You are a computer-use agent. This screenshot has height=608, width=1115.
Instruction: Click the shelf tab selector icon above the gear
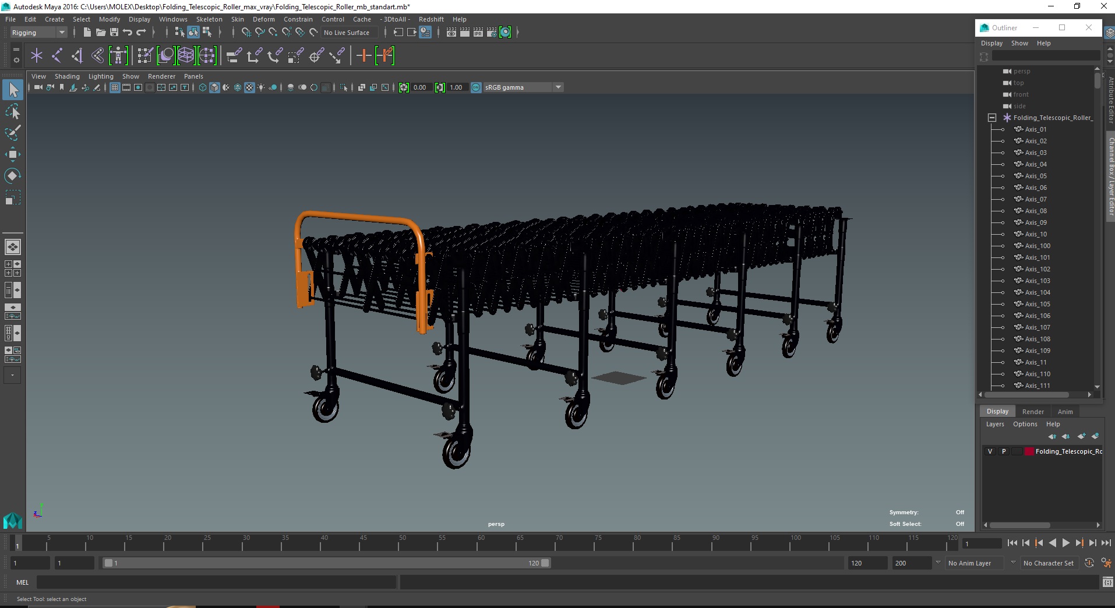[x=16, y=50]
